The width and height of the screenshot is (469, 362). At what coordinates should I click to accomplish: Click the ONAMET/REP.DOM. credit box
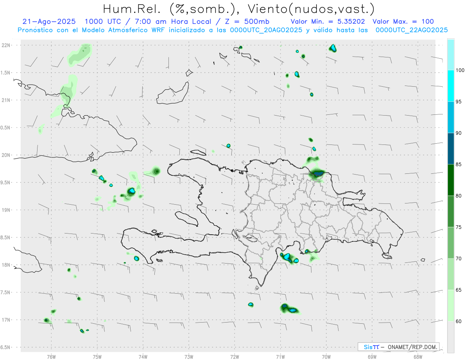[x=399, y=347]
